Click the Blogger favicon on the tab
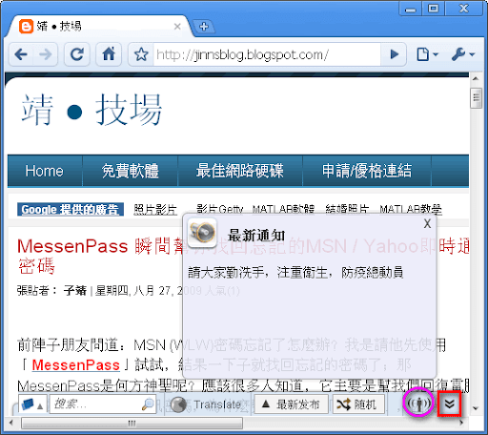Viewport: 488px width, 435px height. coord(26,27)
